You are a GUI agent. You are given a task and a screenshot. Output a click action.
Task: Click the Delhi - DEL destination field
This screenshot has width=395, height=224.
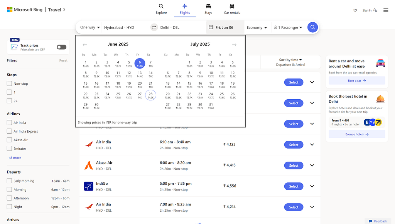pos(182,27)
